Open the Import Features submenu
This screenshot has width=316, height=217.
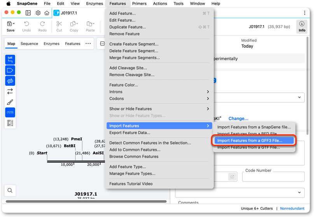159,126
